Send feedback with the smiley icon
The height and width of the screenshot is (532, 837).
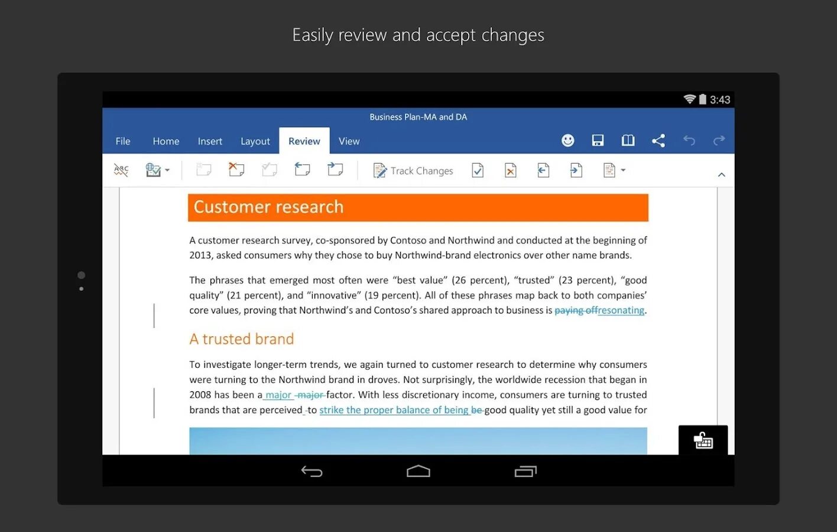coord(568,140)
